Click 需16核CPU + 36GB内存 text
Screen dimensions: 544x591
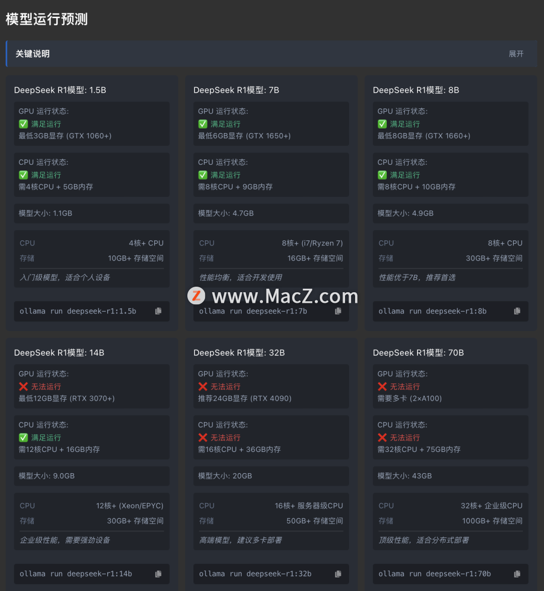pyautogui.click(x=239, y=449)
